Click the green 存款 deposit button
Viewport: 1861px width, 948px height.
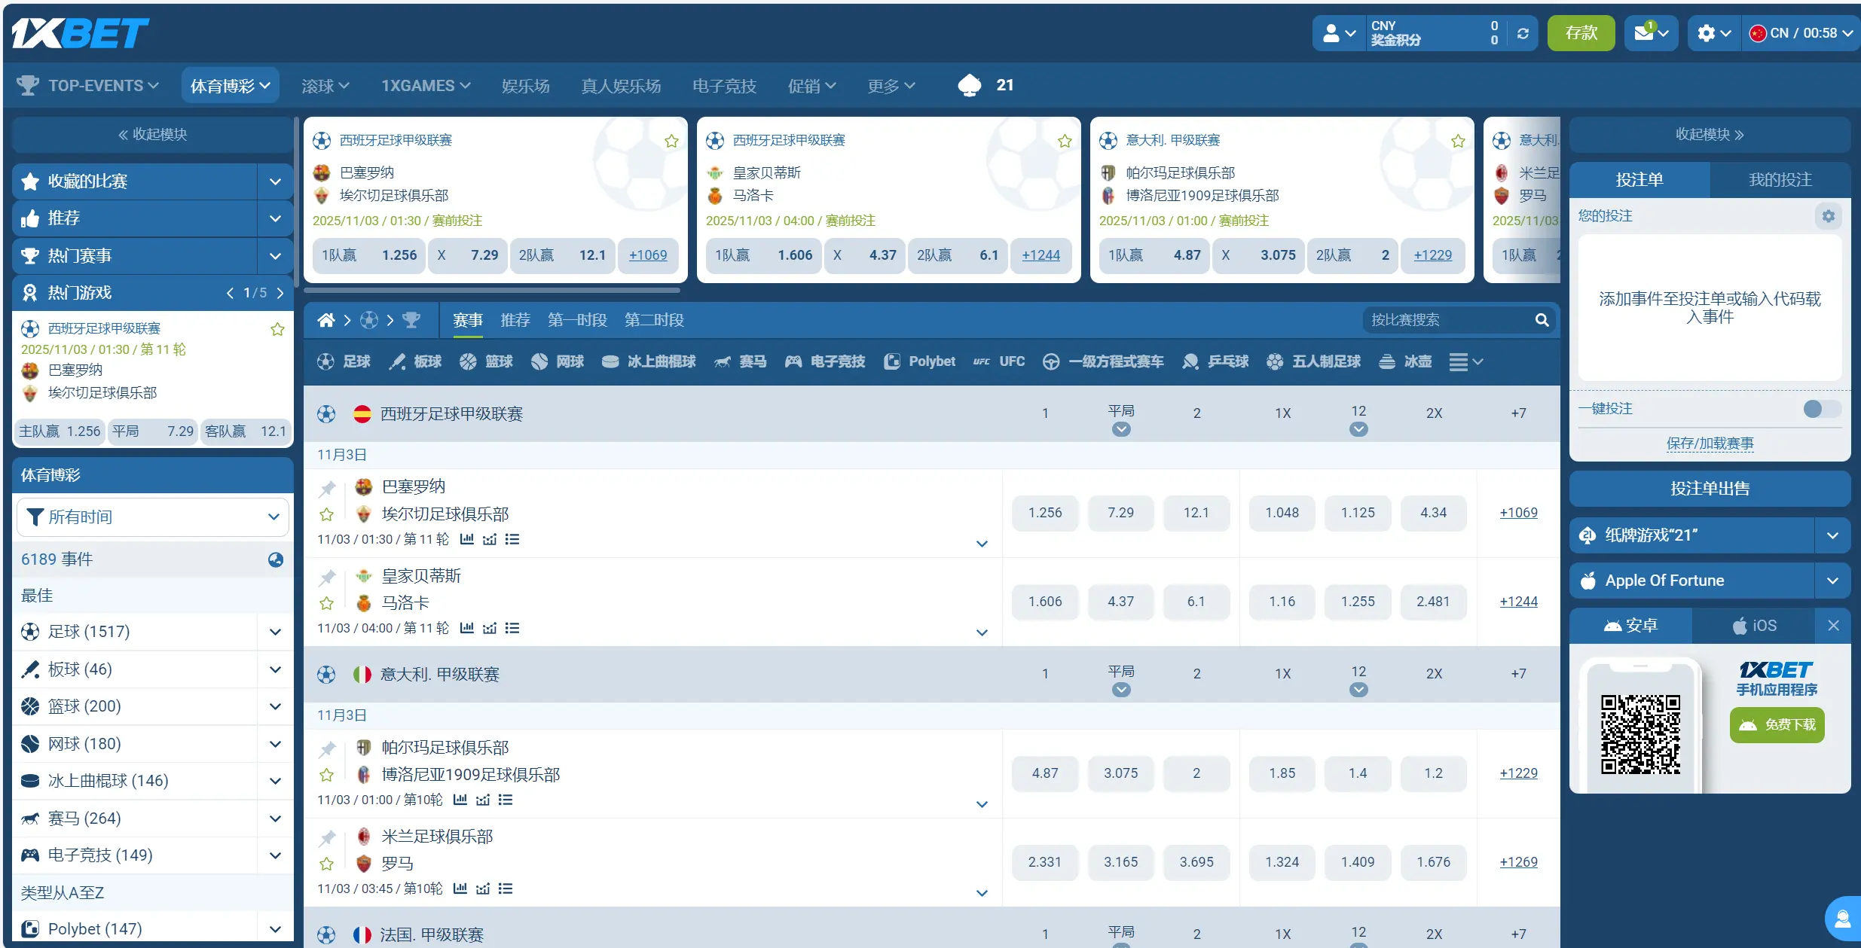(x=1581, y=34)
